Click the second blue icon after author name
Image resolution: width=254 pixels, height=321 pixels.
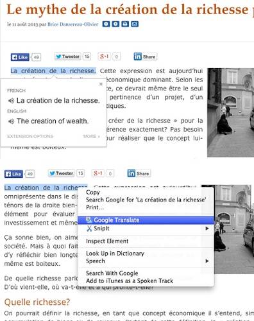tap(115, 24)
